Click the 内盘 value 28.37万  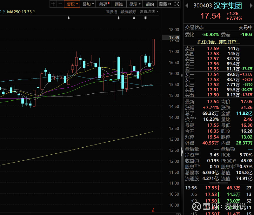(x=244, y=143)
